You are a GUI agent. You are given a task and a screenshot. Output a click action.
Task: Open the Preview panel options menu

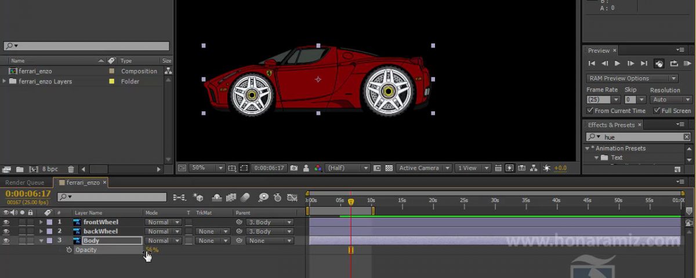[680, 50]
